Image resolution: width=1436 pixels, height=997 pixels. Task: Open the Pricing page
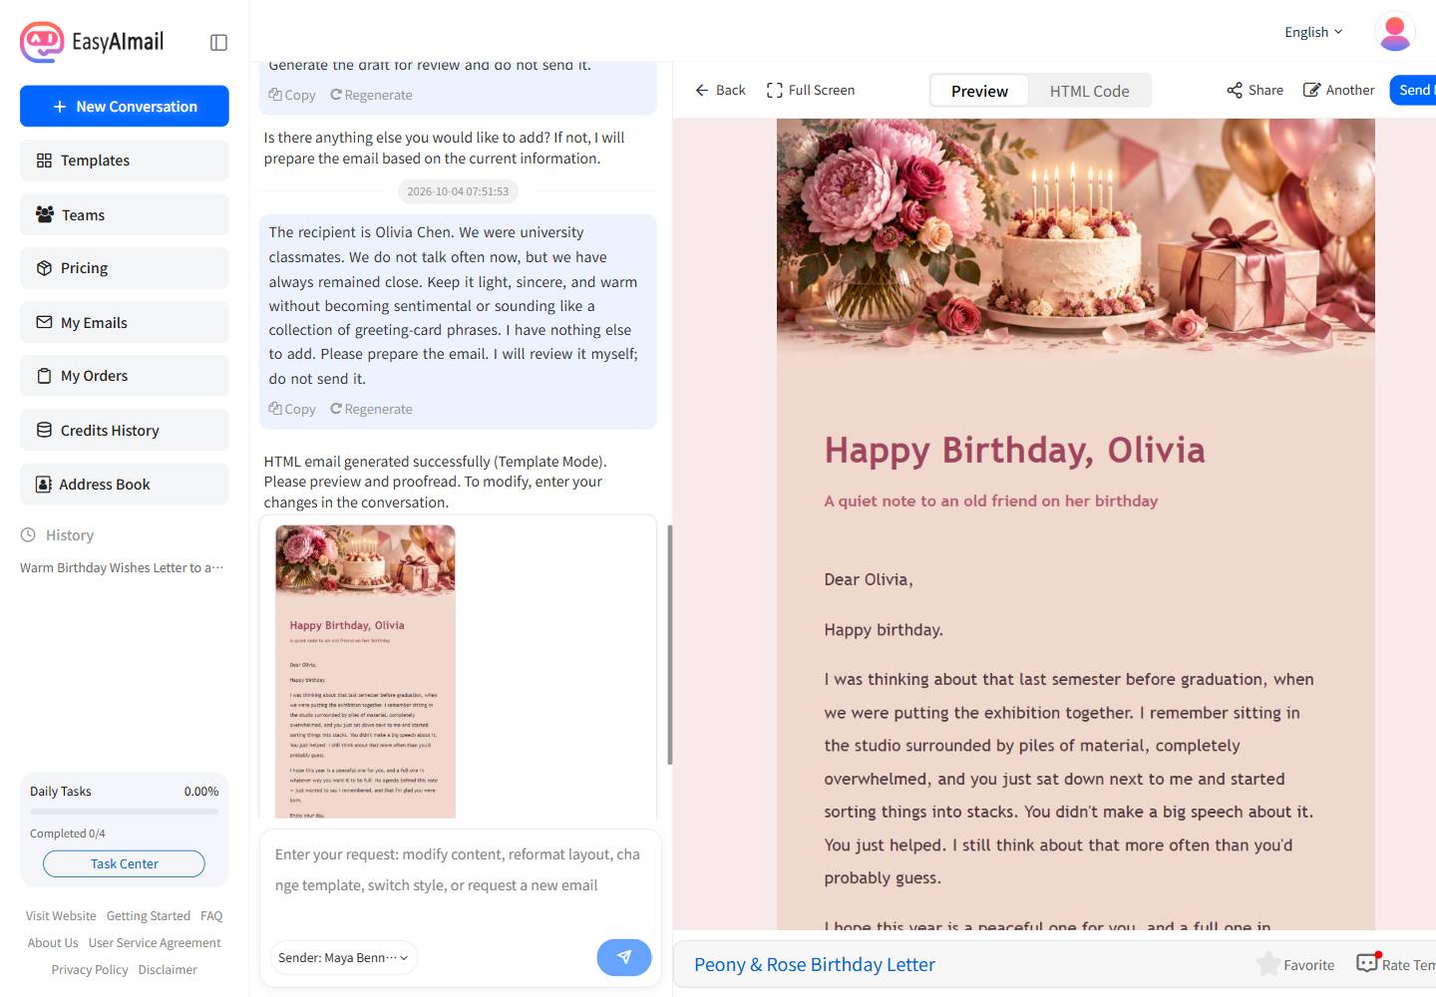pos(125,268)
